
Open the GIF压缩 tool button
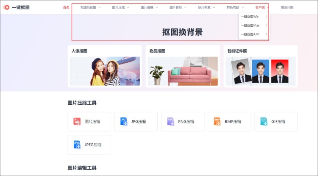276,122
